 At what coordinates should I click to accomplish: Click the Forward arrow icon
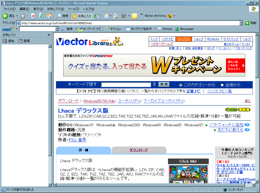click(x=22, y=16)
